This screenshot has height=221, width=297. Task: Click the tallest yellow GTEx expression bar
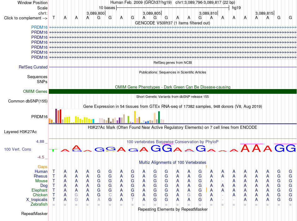click(135, 117)
